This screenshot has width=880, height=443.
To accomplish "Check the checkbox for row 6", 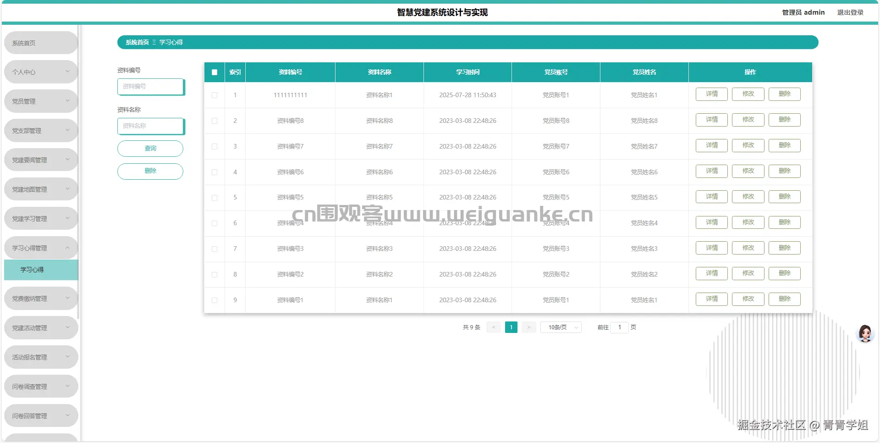I will pyautogui.click(x=214, y=223).
